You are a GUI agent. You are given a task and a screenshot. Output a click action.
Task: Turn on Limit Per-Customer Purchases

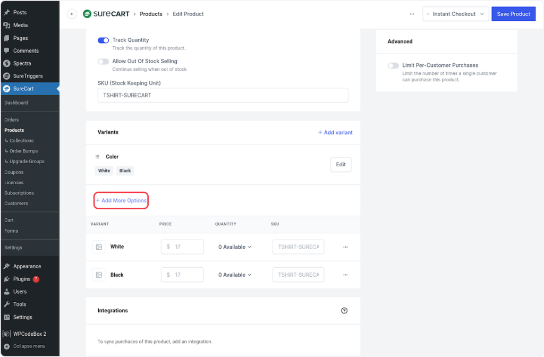coord(393,66)
